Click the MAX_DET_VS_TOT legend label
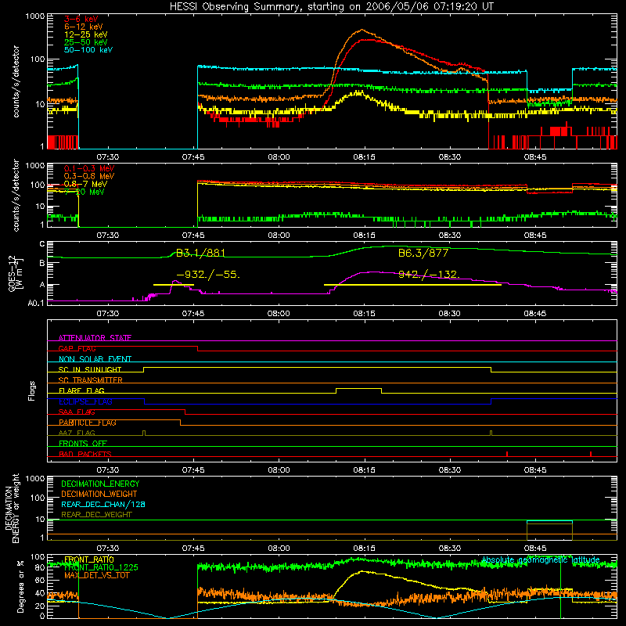Screen dimensions: 626x626 point(97,575)
